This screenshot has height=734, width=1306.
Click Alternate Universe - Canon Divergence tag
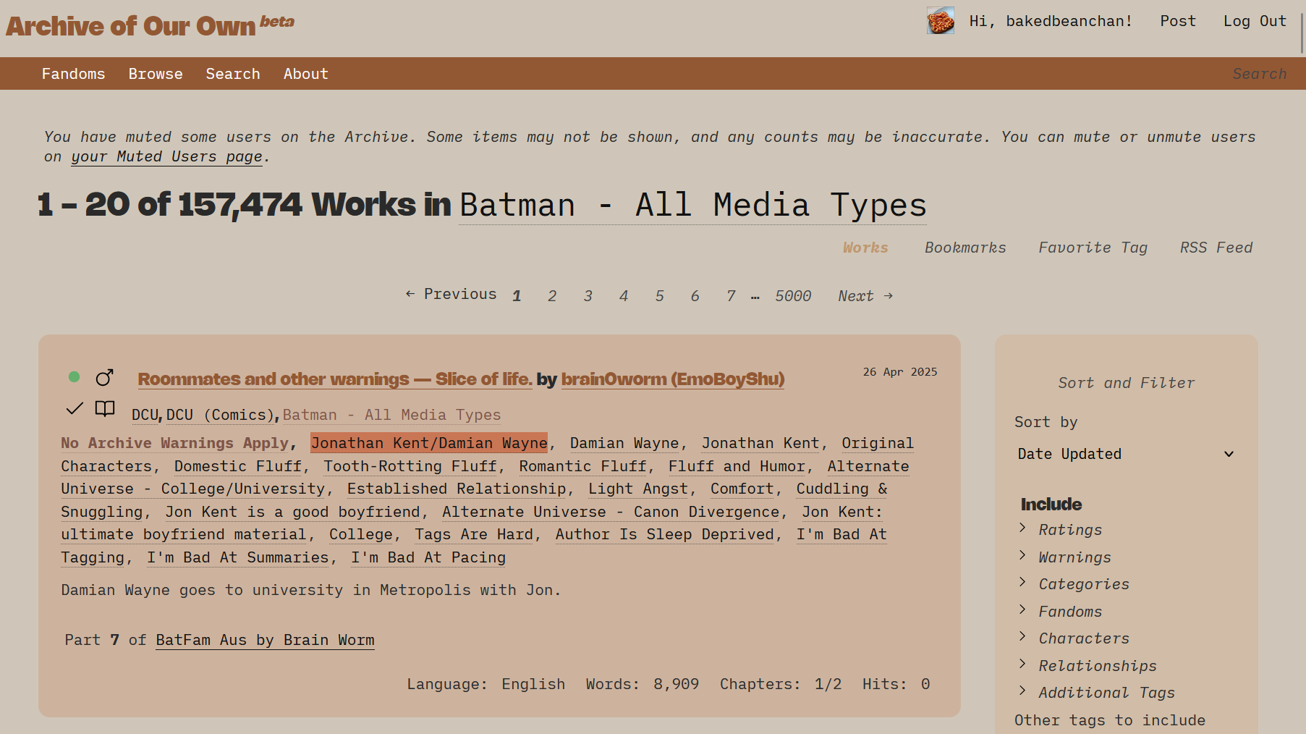(611, 512)
